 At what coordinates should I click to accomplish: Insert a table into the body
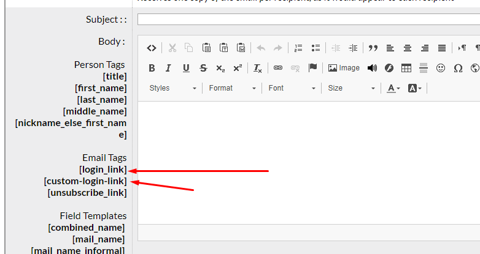click(x=406, y=68)
